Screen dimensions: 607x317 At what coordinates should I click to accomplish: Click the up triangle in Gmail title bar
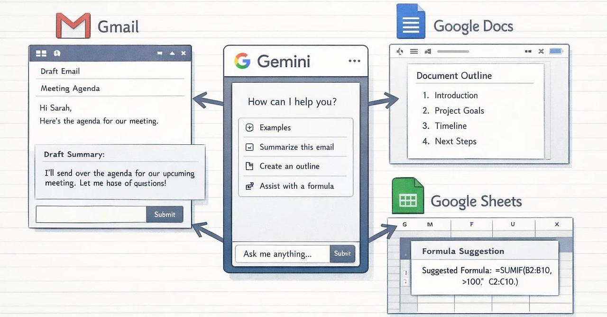(x=172, y=53)
